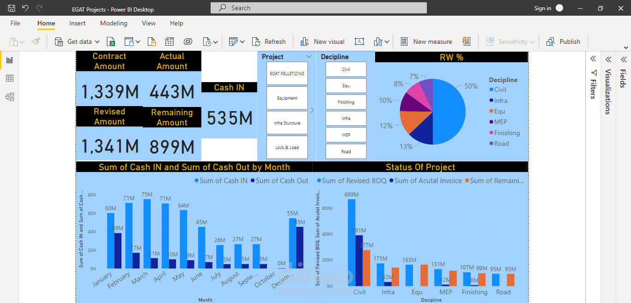Image resolution: width=631 pixels, height=303 pixels.
Task: Select the Format painter brush icon
Action: click(36, 42)
